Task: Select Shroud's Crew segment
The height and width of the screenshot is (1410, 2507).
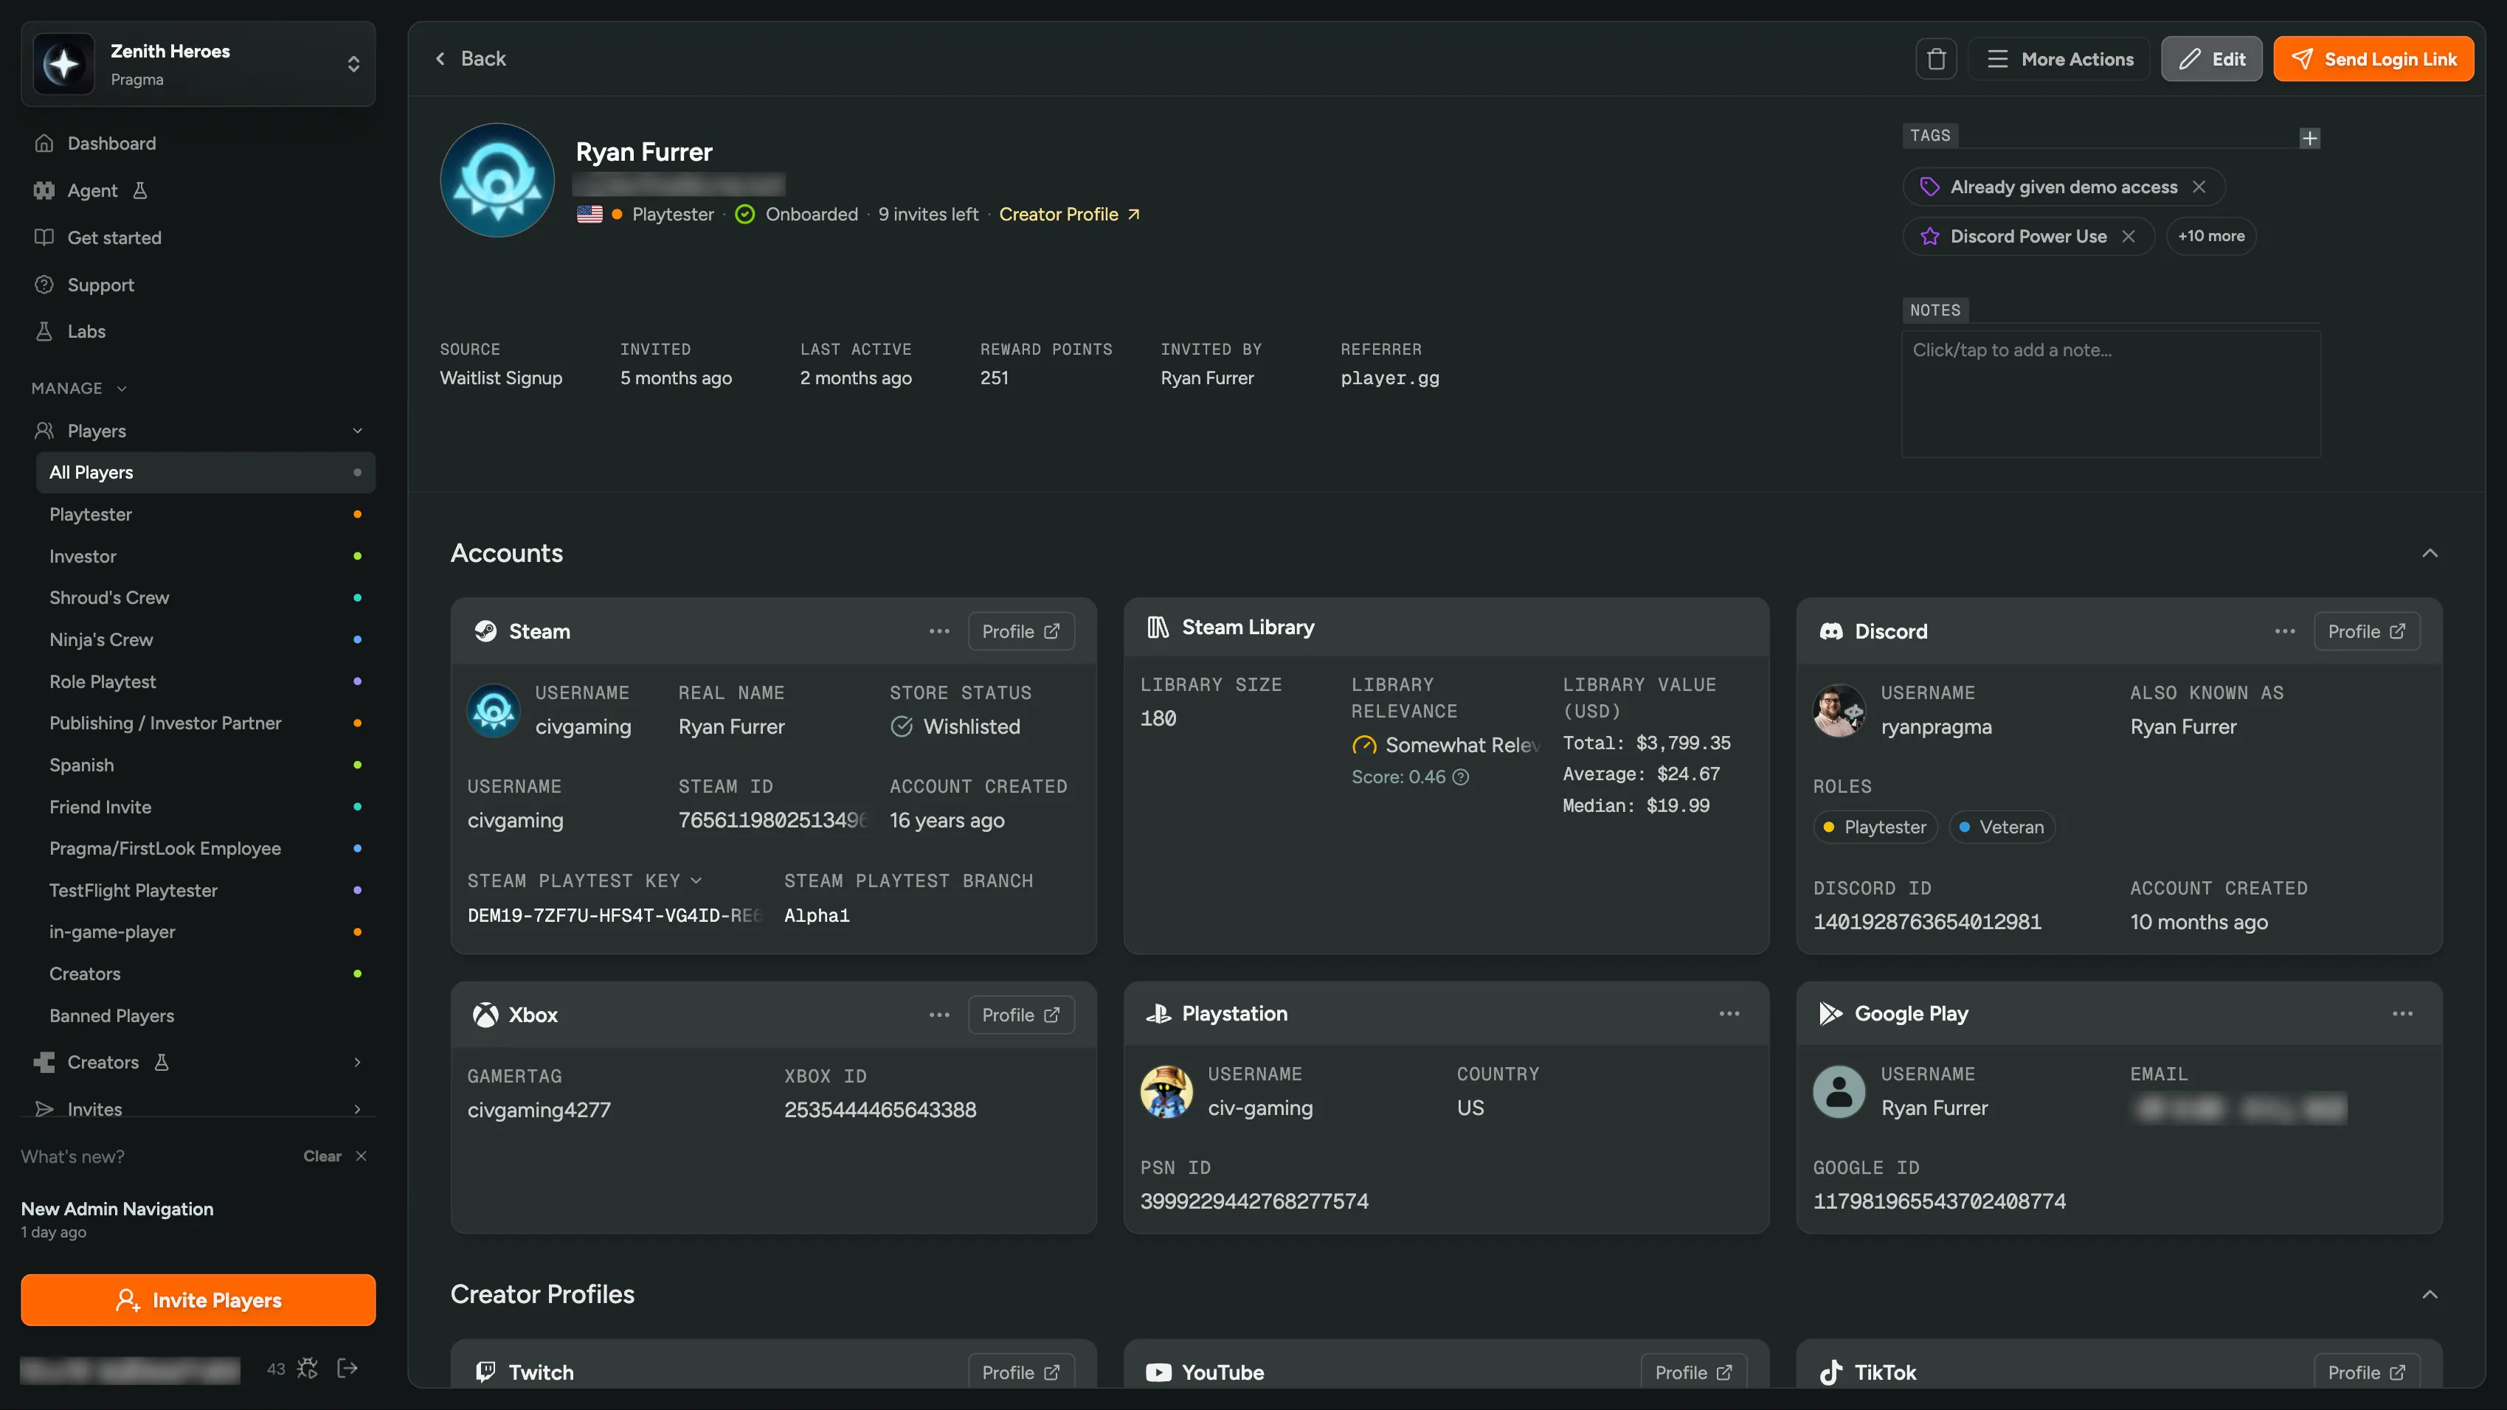Action: (205, 597)
